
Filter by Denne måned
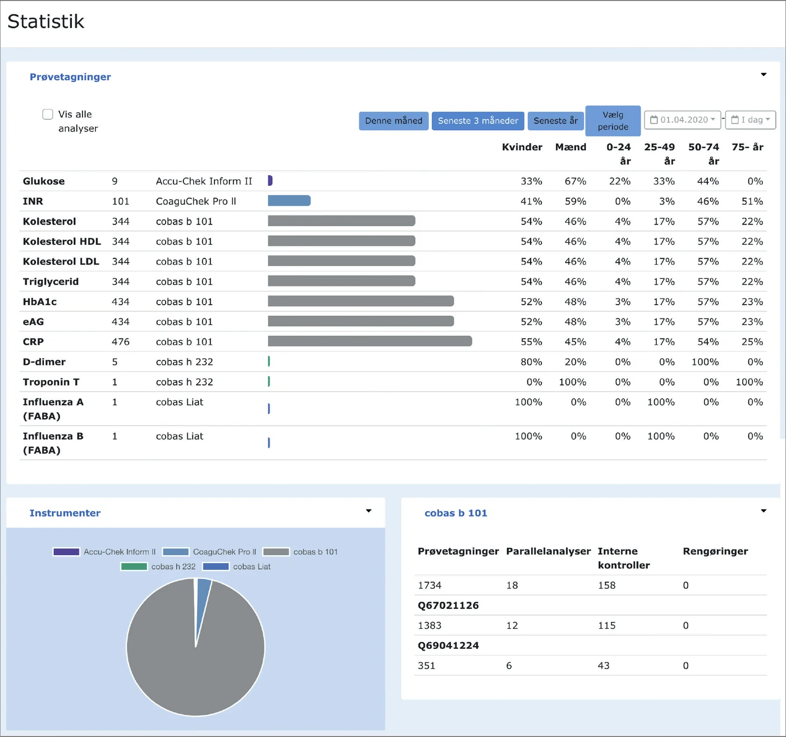click(x=394, y=121)
